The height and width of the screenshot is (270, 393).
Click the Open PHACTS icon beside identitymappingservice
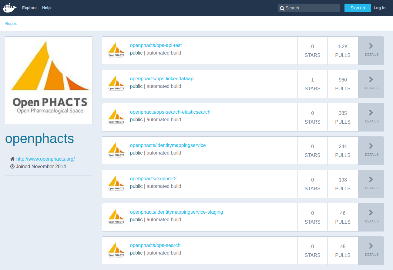click(x=116, y=150)
